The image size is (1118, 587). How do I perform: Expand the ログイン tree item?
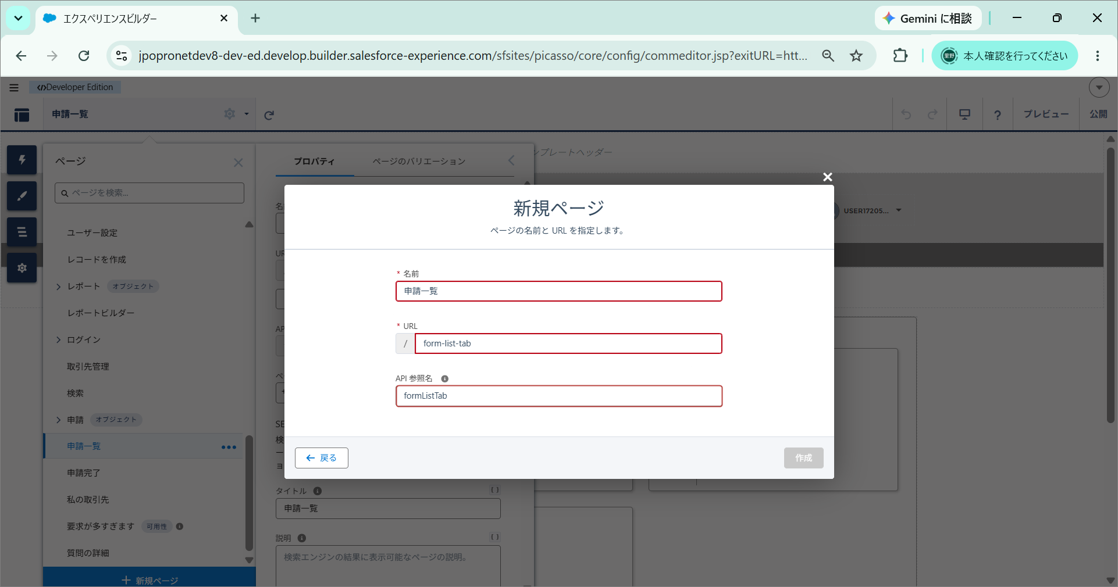click(58, 340)
